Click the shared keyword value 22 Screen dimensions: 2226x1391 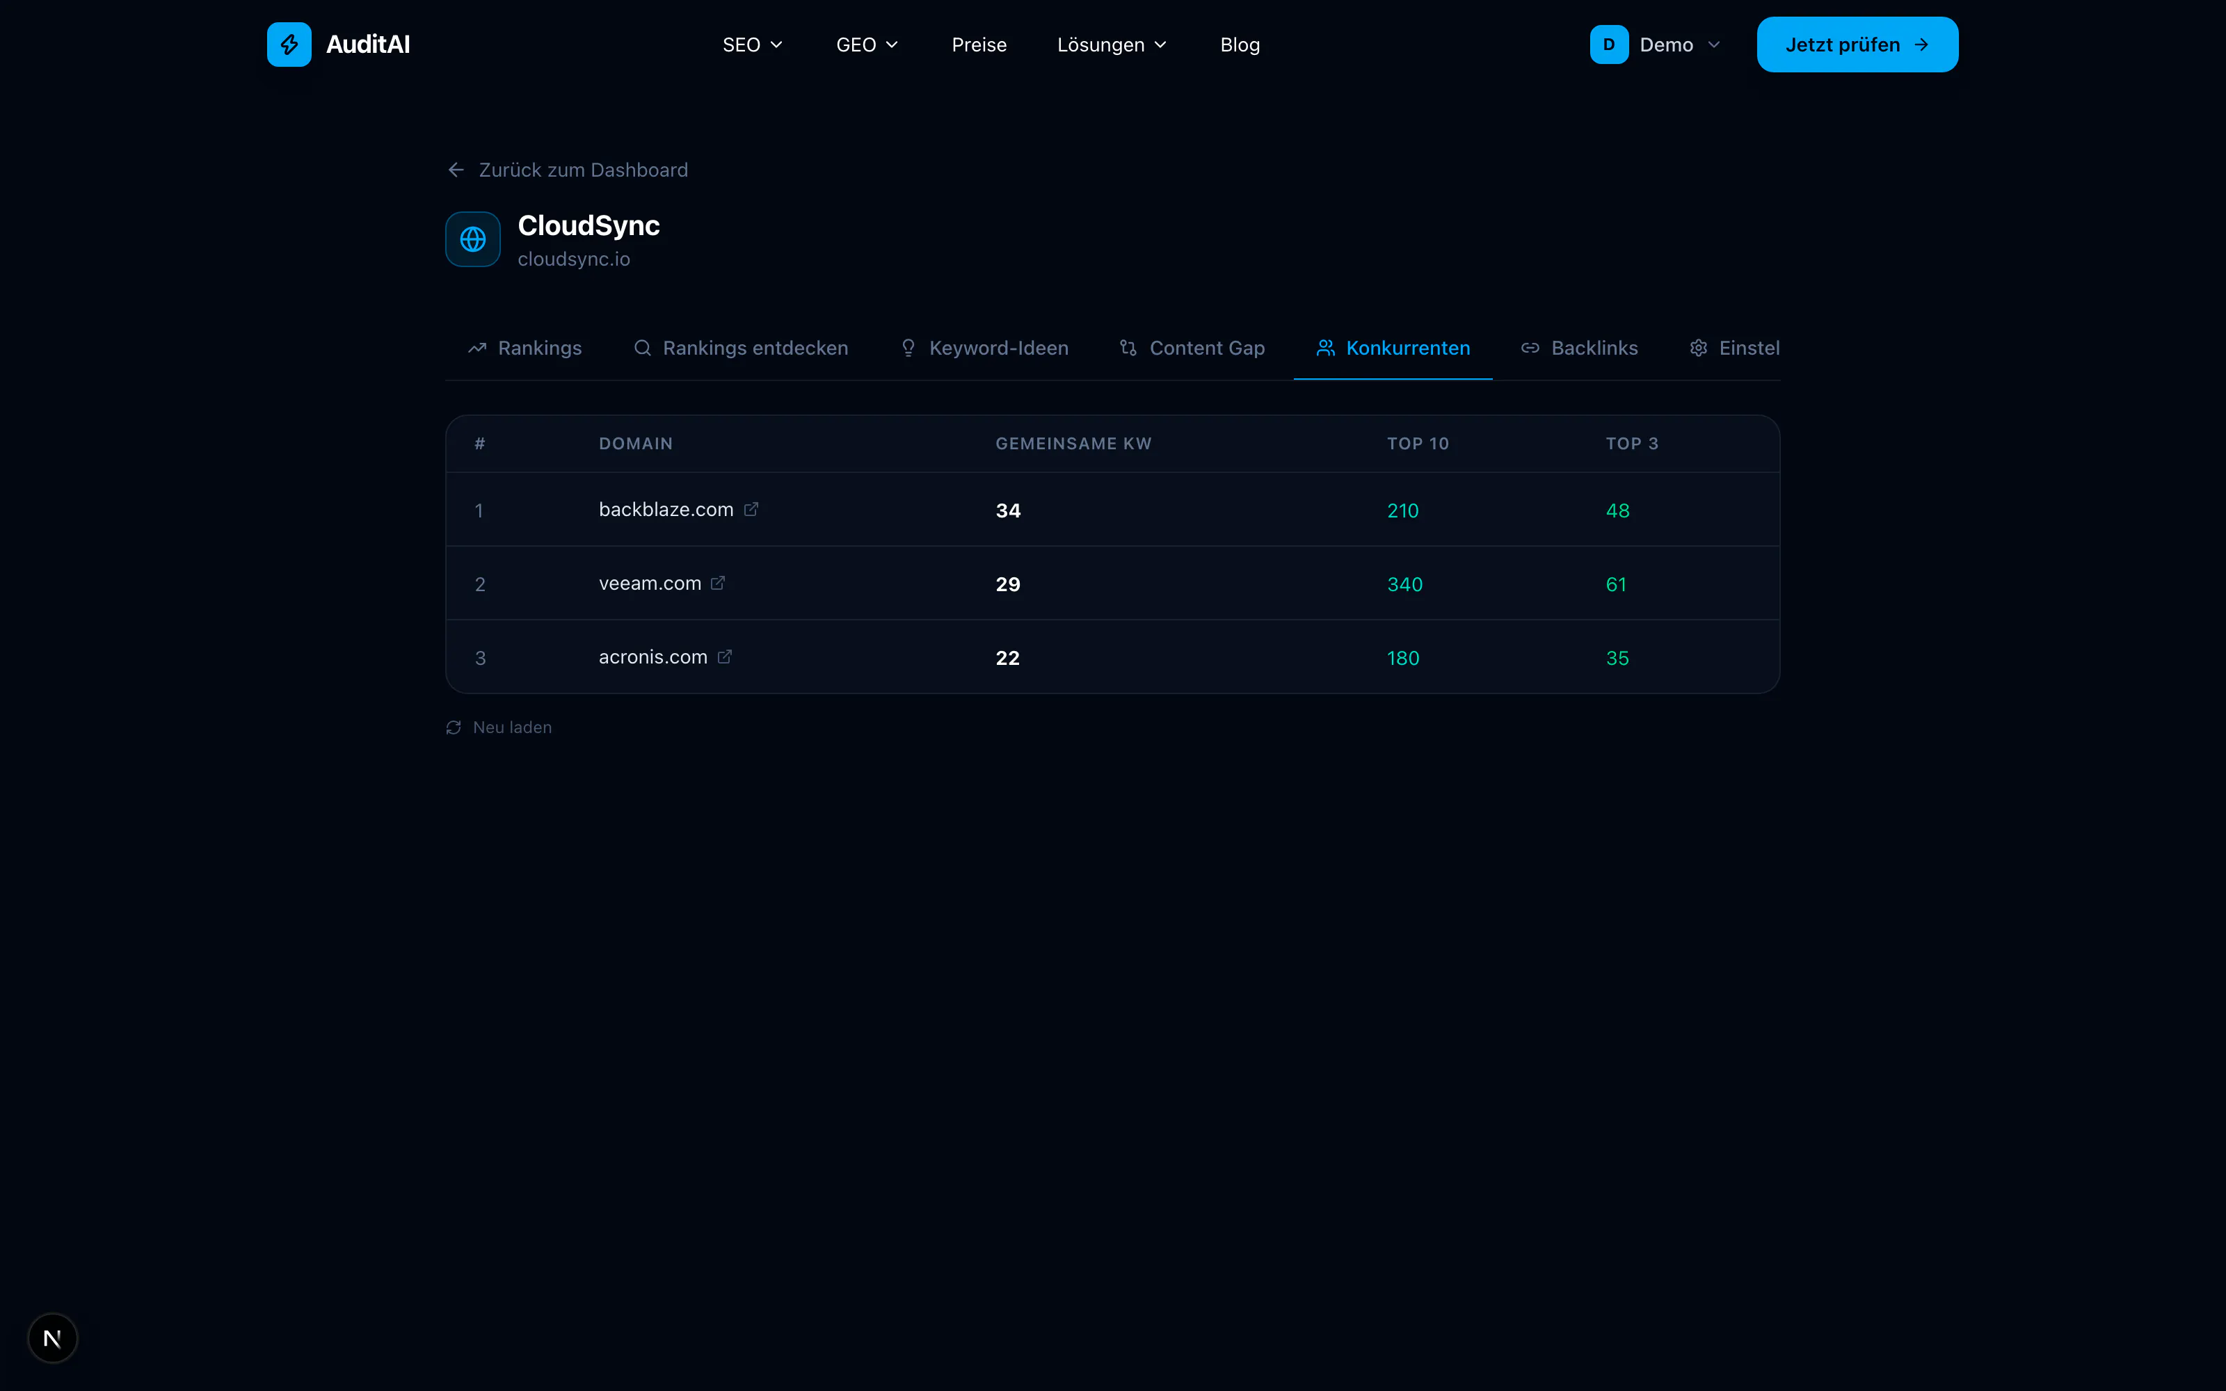click(x=1007, y=658)
